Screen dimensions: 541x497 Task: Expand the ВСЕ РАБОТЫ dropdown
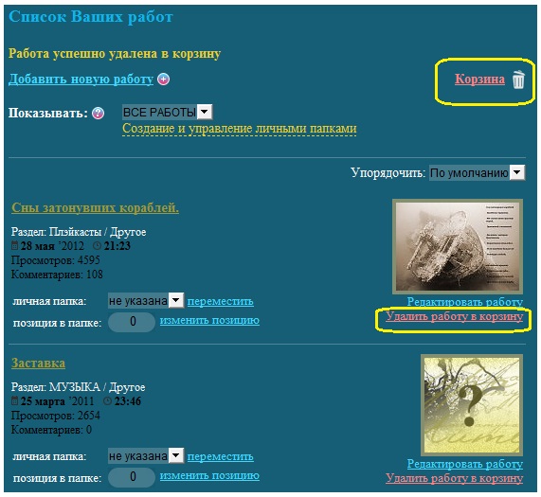click(168, 112)
